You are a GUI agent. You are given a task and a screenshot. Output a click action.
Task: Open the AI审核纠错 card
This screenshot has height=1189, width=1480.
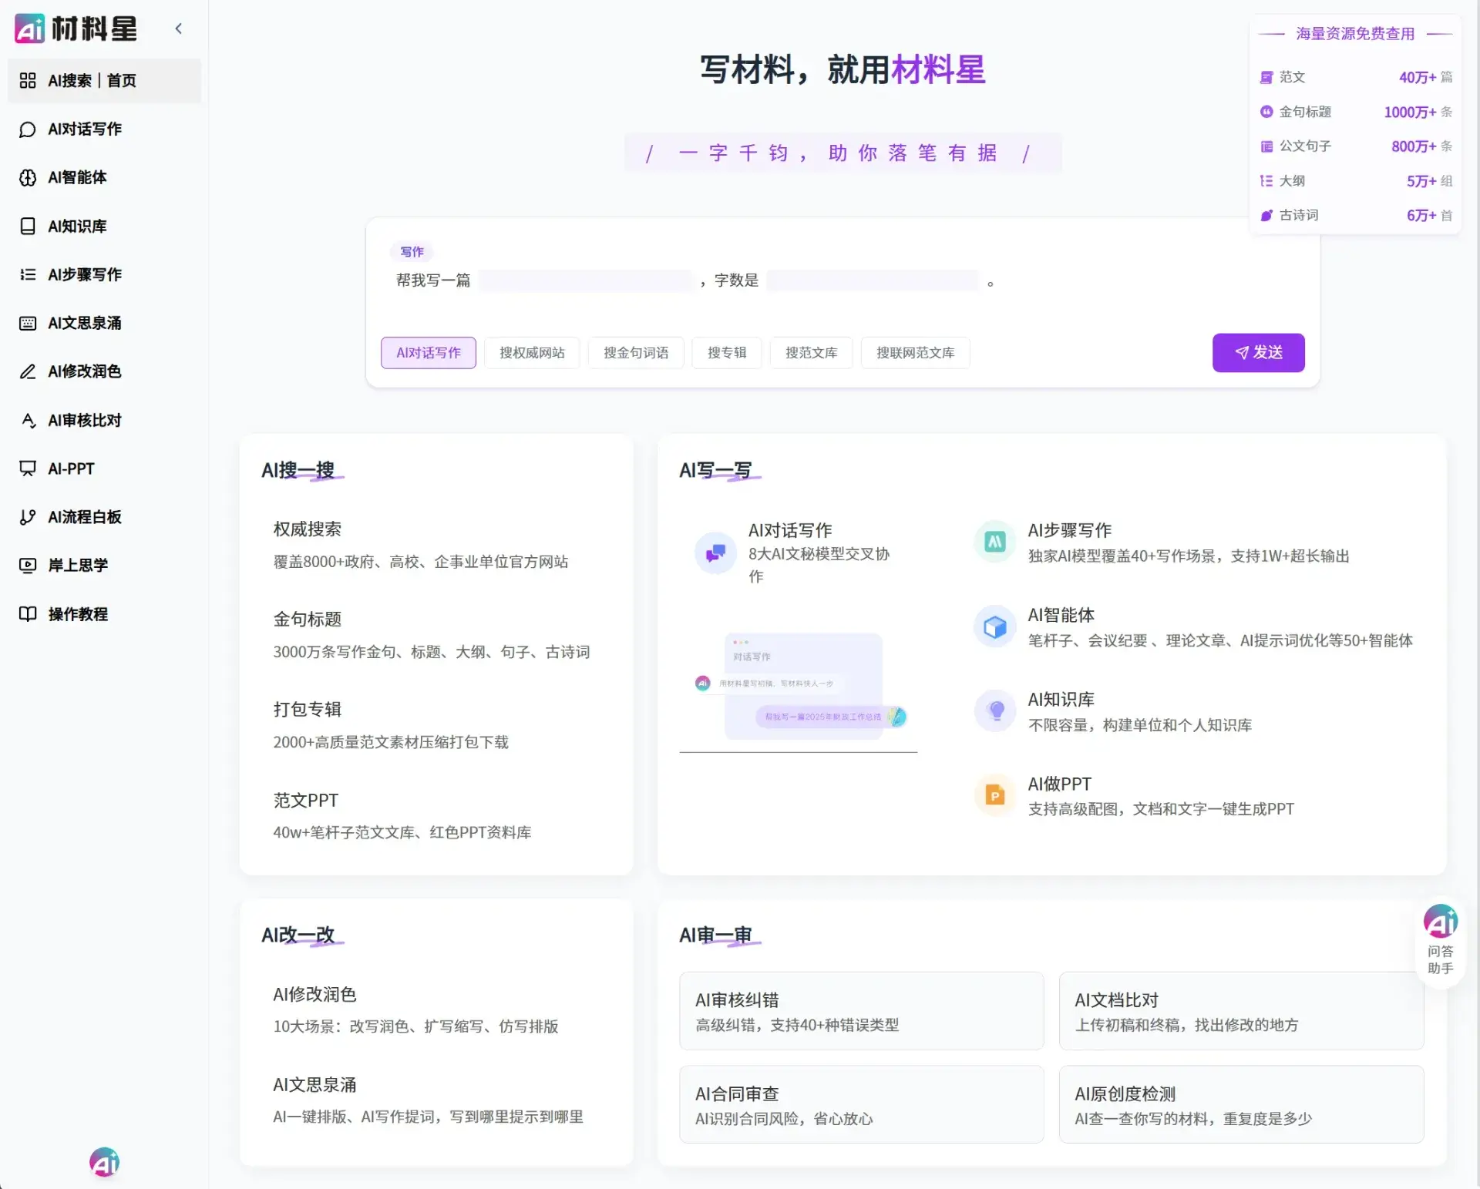(x=861, y=1011)
